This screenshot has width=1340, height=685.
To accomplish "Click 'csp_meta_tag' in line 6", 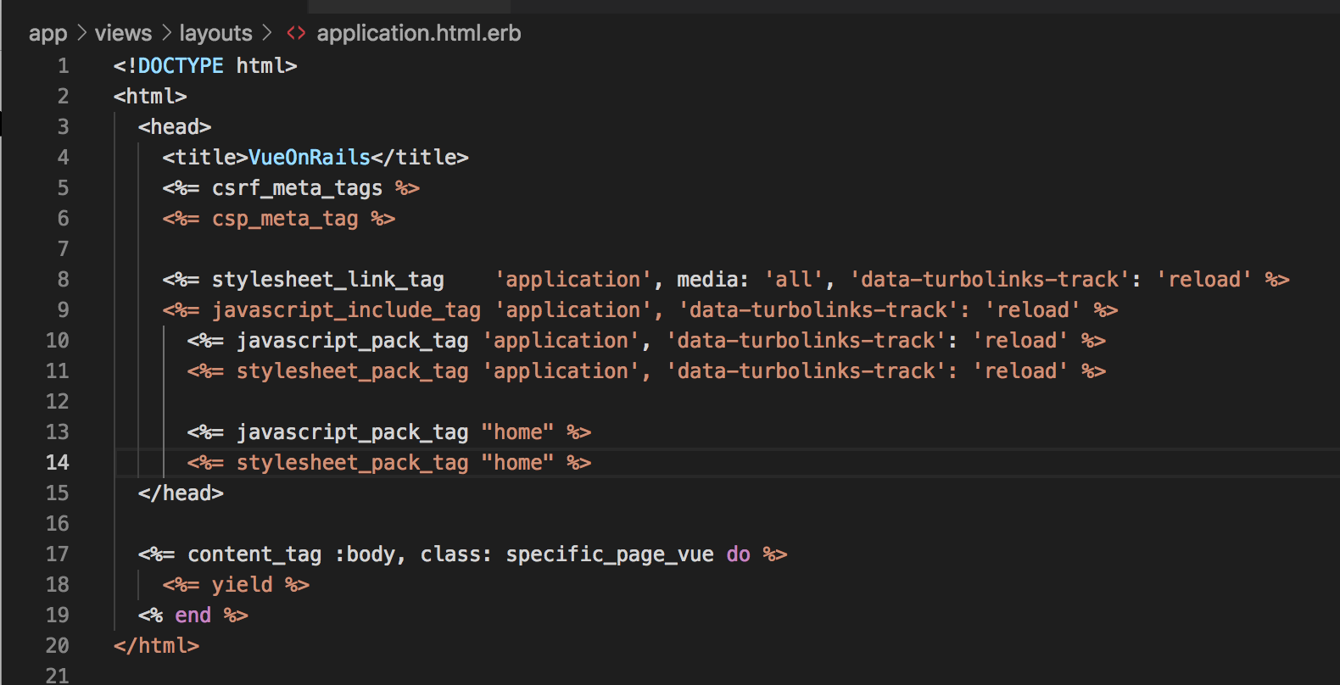I will (x=285, y=219).
